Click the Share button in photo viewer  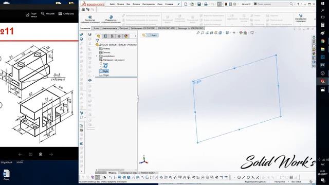(x=31, y=15)
